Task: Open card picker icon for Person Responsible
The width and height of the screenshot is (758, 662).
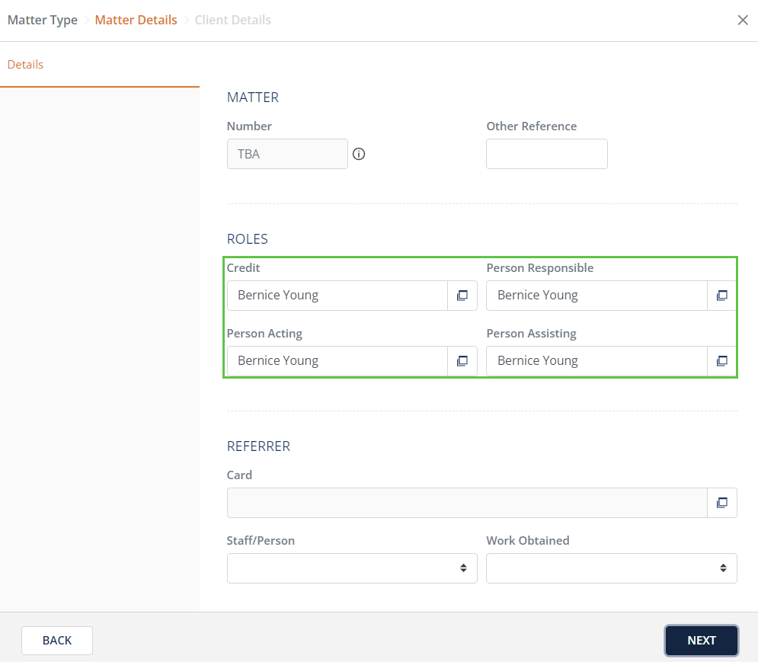Action: point(721,296)
